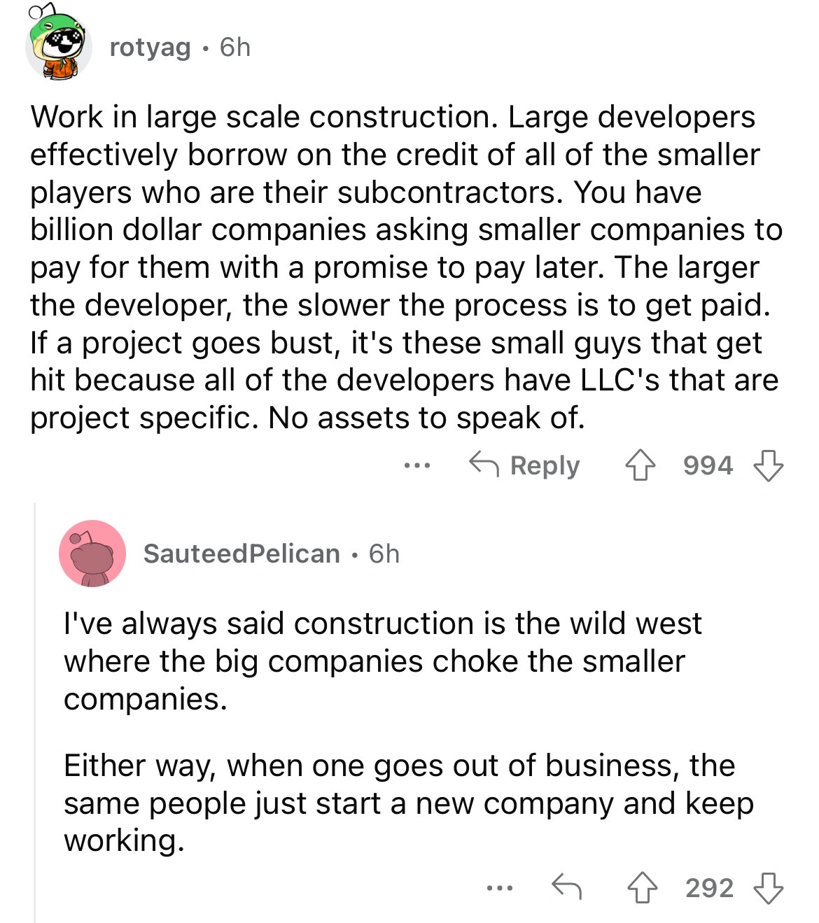Open the three-dot menu on SauteedPelican's reply
Viewport: 819px width, 923px height.
500,888
